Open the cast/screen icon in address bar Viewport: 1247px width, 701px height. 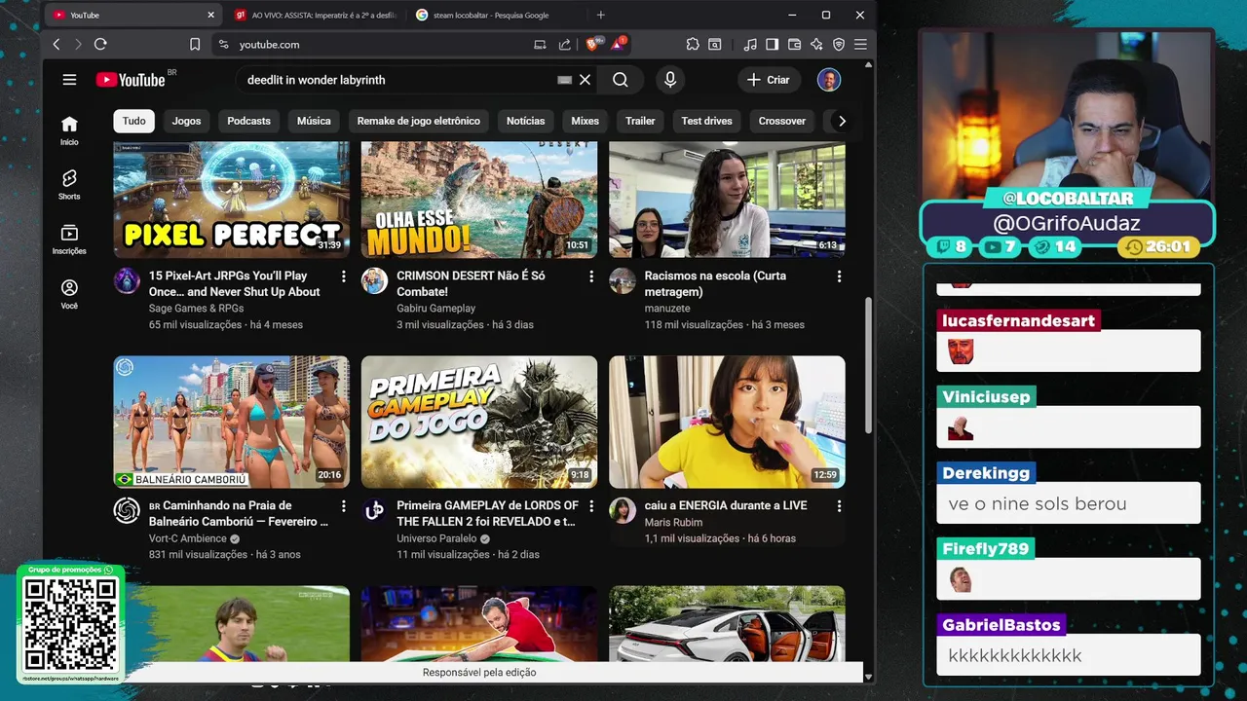pyautogui.click(x=540, y=44)
